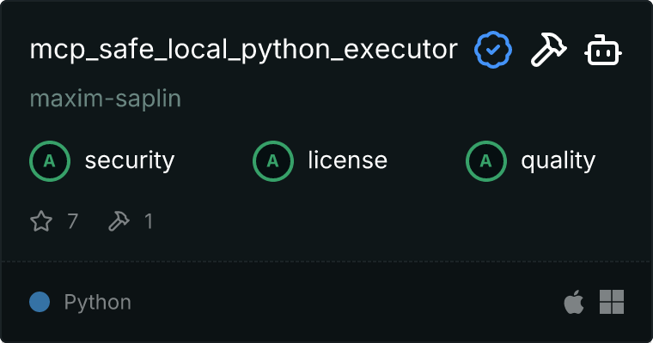Click the blue verified checkmark badge
Viewport: 653px width, 343px height.
pyautogui.click(x=493, y=51)
